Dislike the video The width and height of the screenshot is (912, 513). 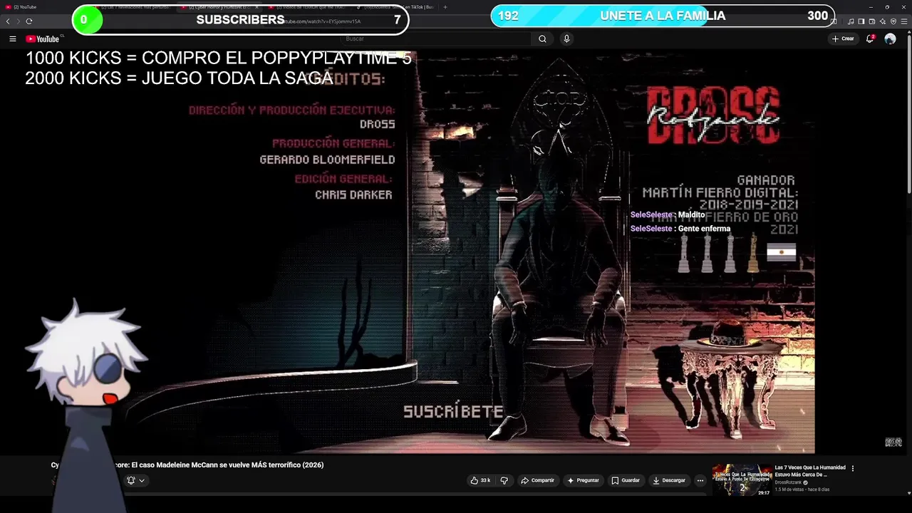pyautogui.click(x=504, y=480)
